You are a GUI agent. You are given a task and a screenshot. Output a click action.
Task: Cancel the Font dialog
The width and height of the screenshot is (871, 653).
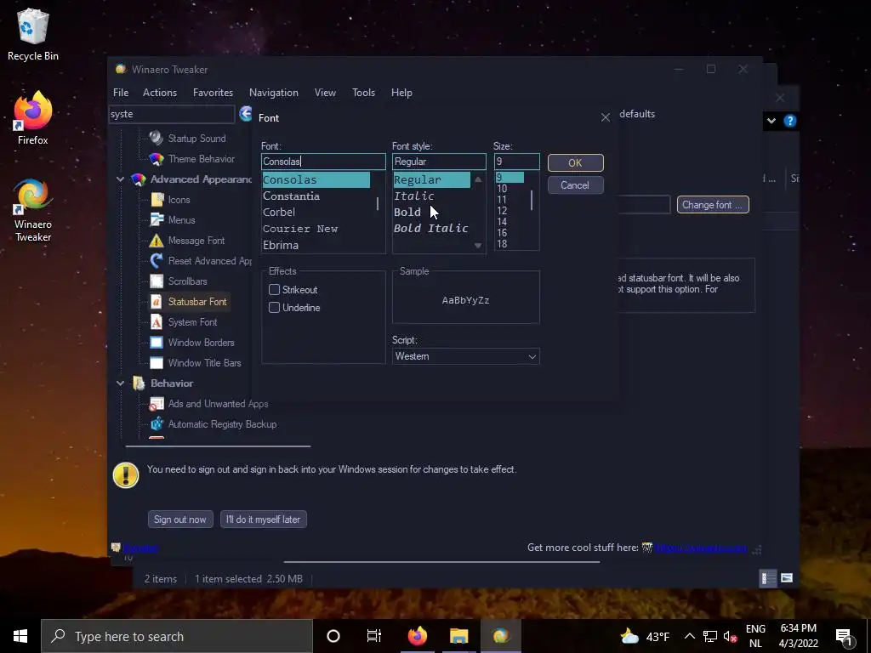tap(576, 185)
